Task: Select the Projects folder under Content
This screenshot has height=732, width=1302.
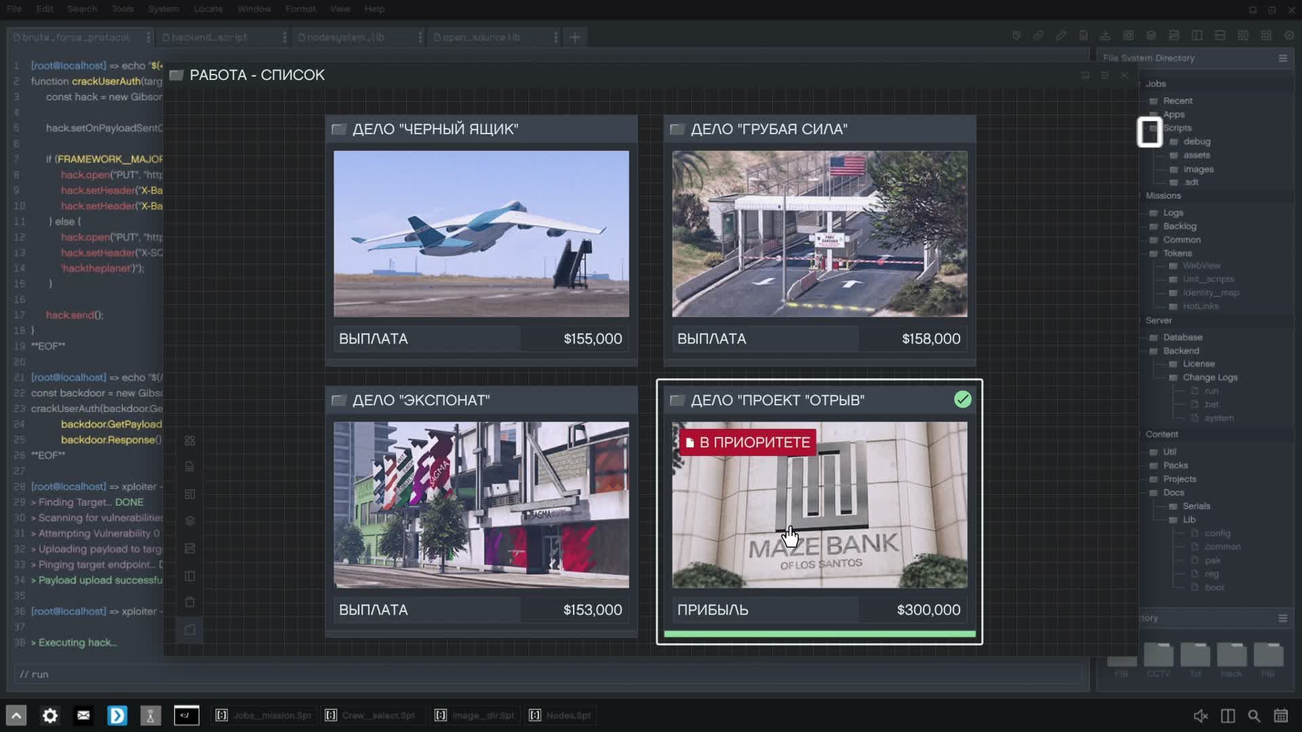Action: pos(1173,479)
